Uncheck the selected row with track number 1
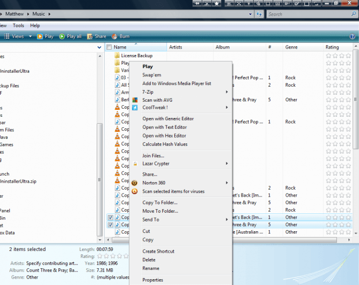The height and width of the screenshot is (285, 359). (x=111, y=217)
